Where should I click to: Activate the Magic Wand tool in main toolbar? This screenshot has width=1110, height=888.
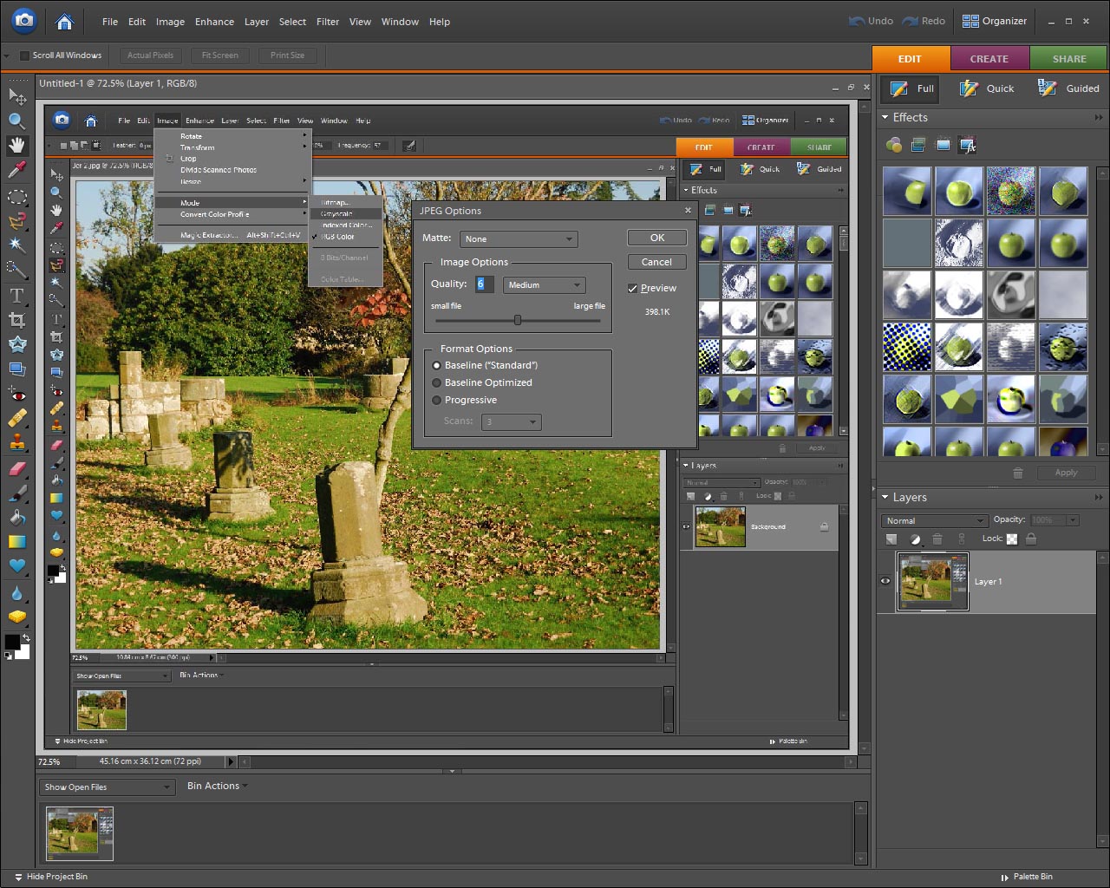(16, 245)
